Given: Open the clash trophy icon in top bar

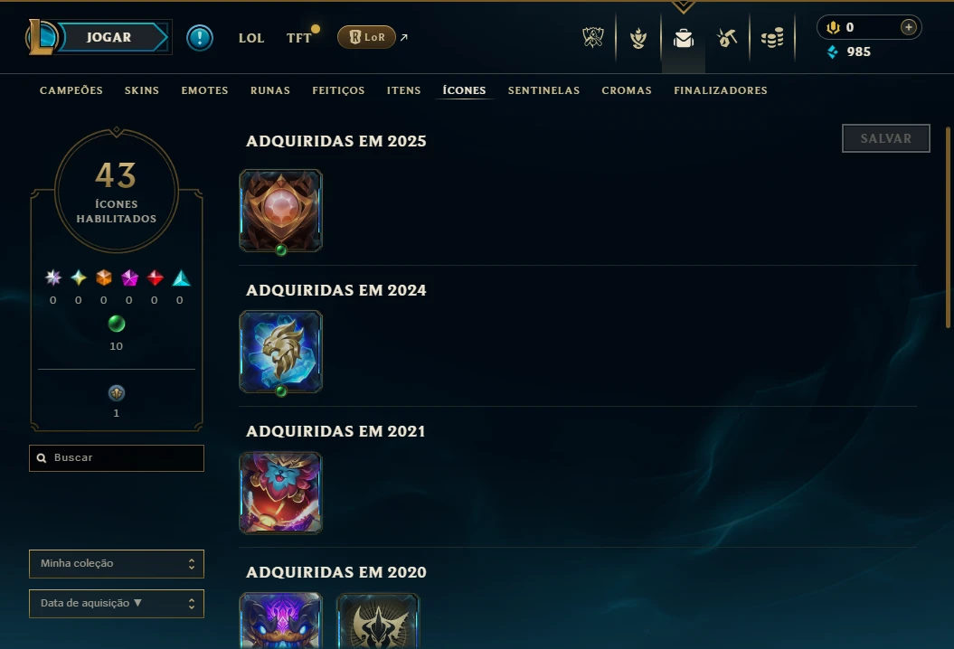Looking at the screenshot, I should pos(592,38).
